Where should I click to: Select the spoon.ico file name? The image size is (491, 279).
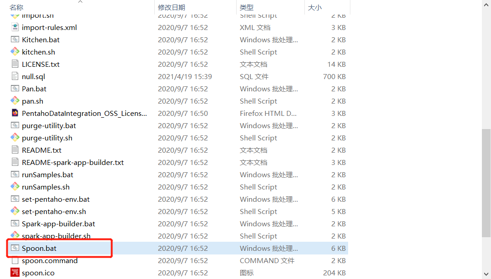point(38,273)
